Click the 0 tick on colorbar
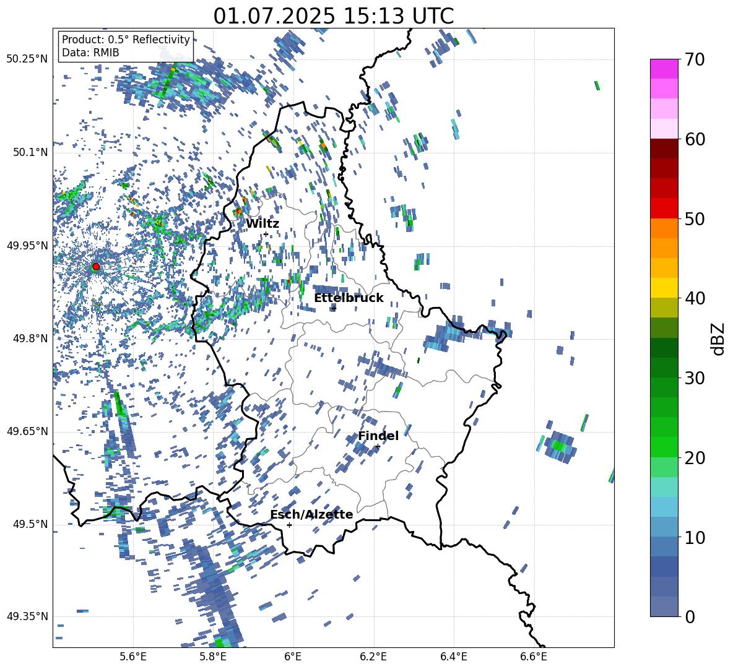Image resolution: width=733 pixels, height=669 pixels. [x=690, y=616]
